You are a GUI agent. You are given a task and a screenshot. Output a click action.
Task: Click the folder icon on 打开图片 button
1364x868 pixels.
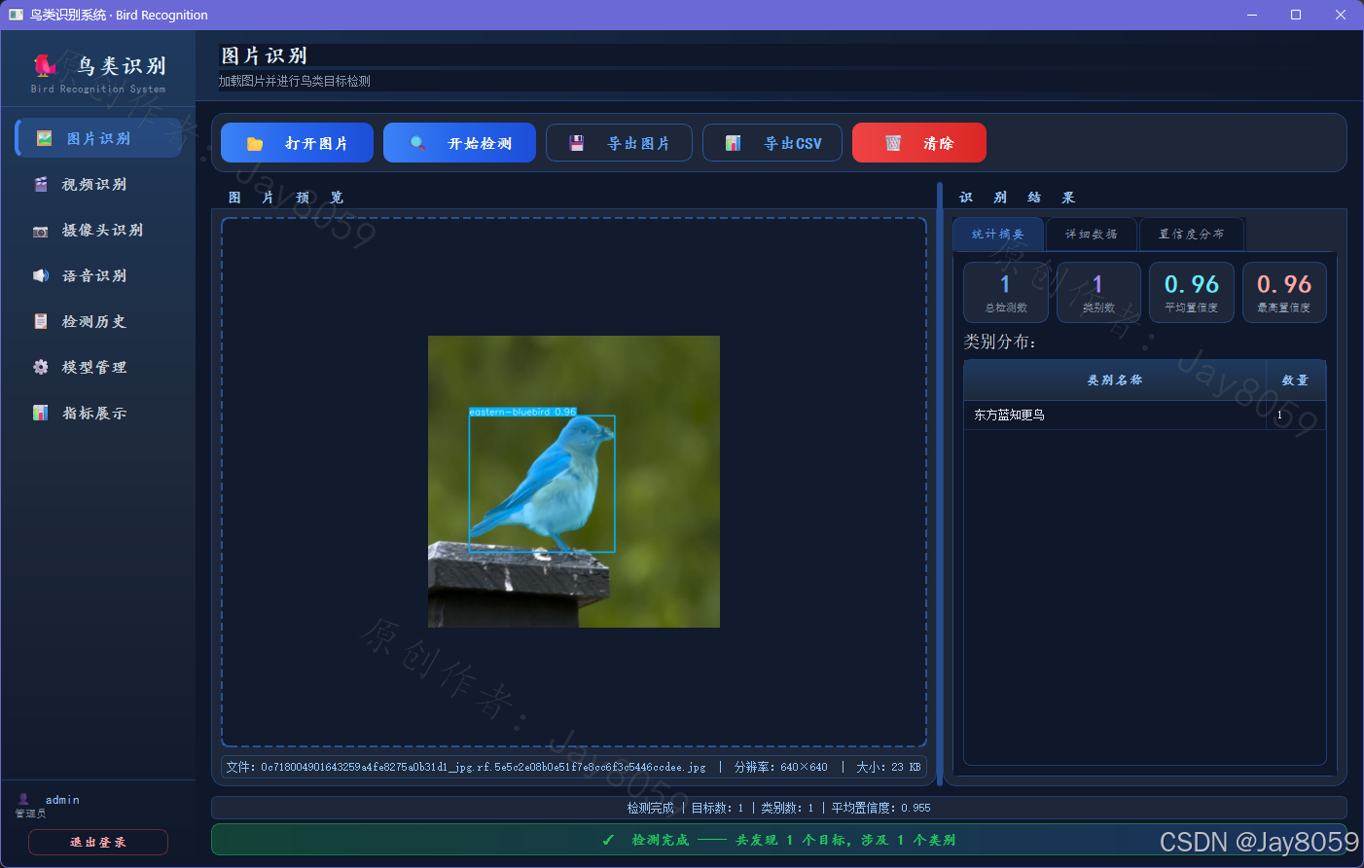tap(255, 143)
